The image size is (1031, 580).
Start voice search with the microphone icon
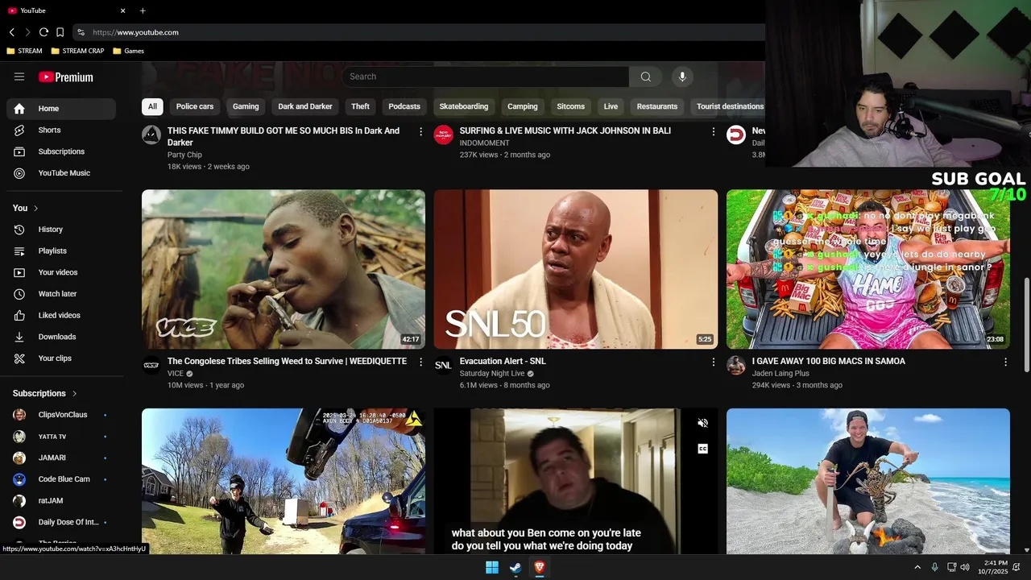682,77
